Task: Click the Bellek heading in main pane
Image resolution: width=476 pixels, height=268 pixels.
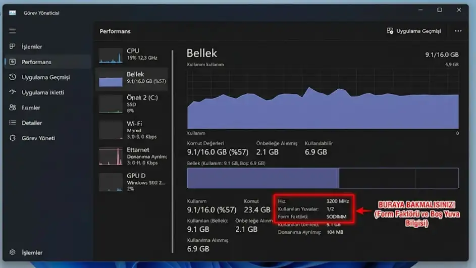Action: pos(202,53)
